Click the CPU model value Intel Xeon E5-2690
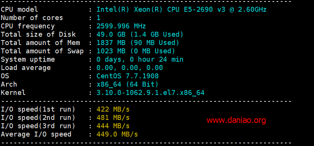 click(x=182, y=9)
